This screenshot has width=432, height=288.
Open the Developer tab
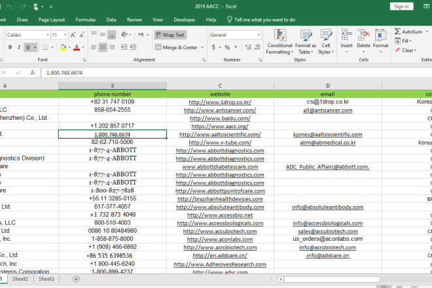coord(185,20)
